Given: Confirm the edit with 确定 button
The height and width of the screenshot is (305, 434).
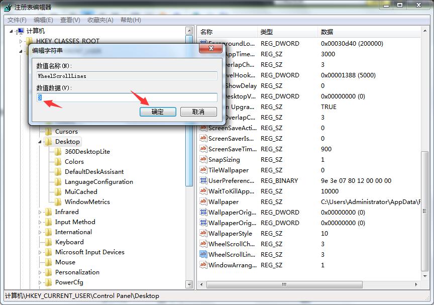Looking at the screenshot, I should pyautogui.click(x=158, y=112).
